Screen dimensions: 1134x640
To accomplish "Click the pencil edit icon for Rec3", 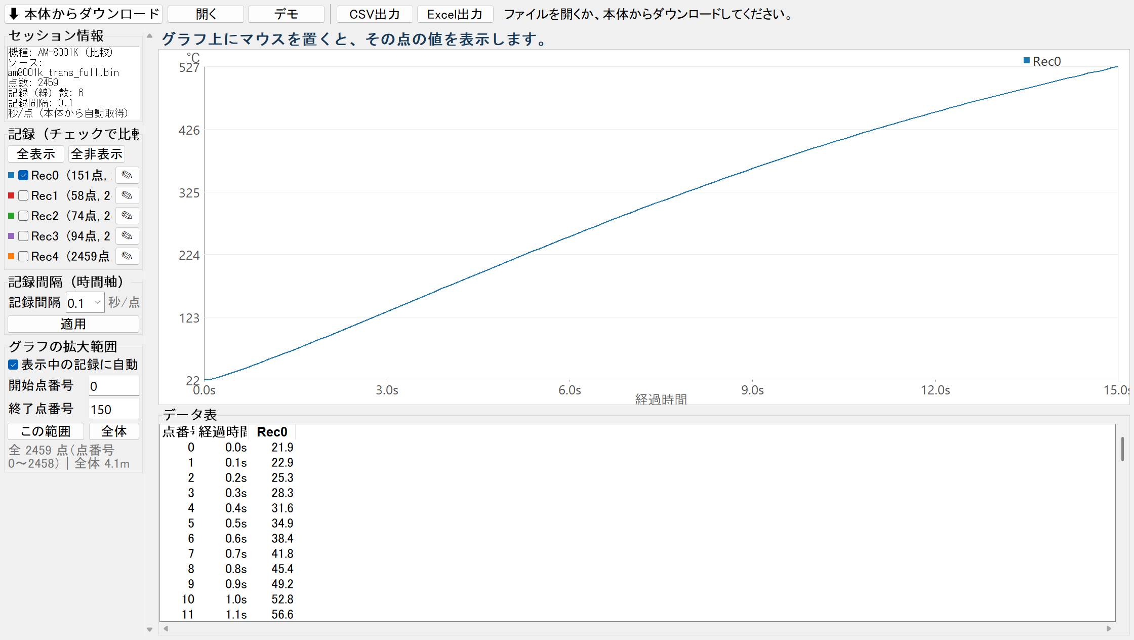I will [127, 236].
